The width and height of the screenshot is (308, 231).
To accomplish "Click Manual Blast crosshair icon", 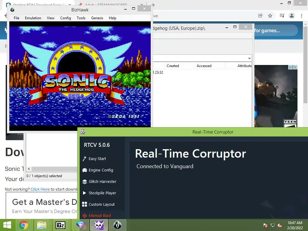I will click(85, 216).
